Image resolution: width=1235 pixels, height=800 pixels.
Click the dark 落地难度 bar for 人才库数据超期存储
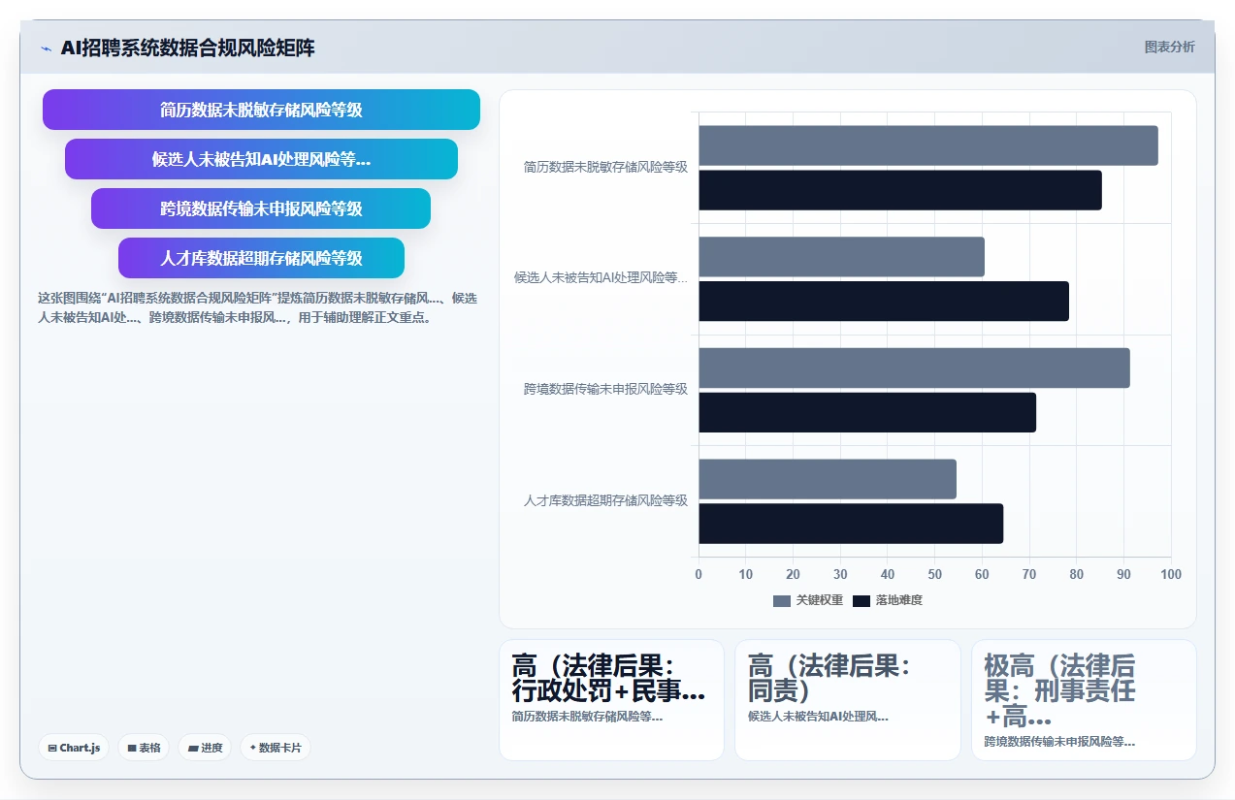point(851,524)
